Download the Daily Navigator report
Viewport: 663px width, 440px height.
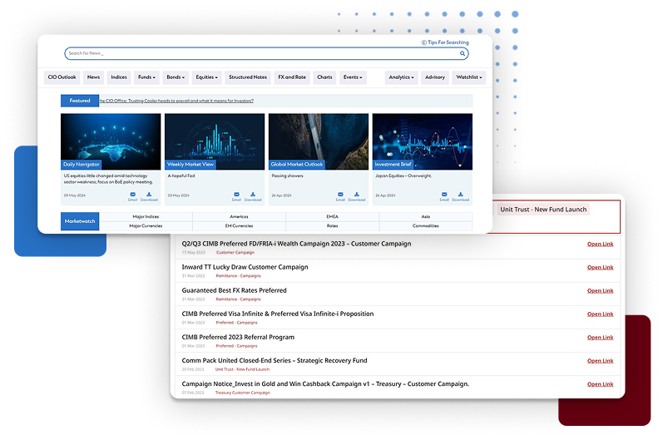point(149,196)
